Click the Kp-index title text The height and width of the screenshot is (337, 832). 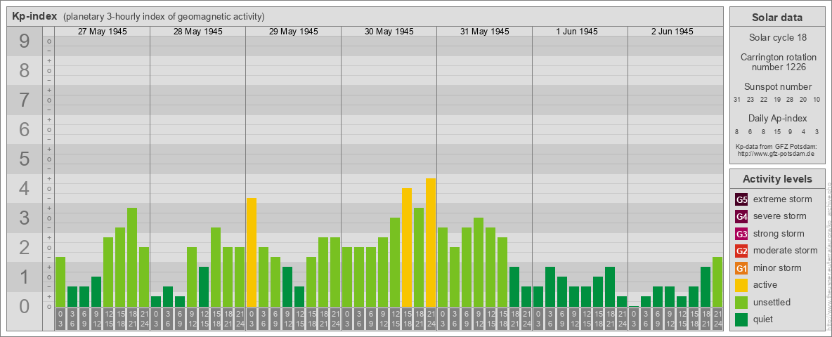34,16
